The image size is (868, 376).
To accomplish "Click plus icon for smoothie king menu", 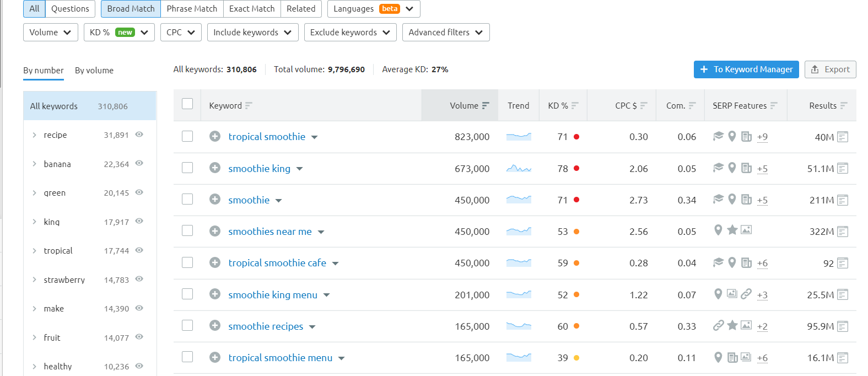I will pyautogui.click(x=215, y=294).
